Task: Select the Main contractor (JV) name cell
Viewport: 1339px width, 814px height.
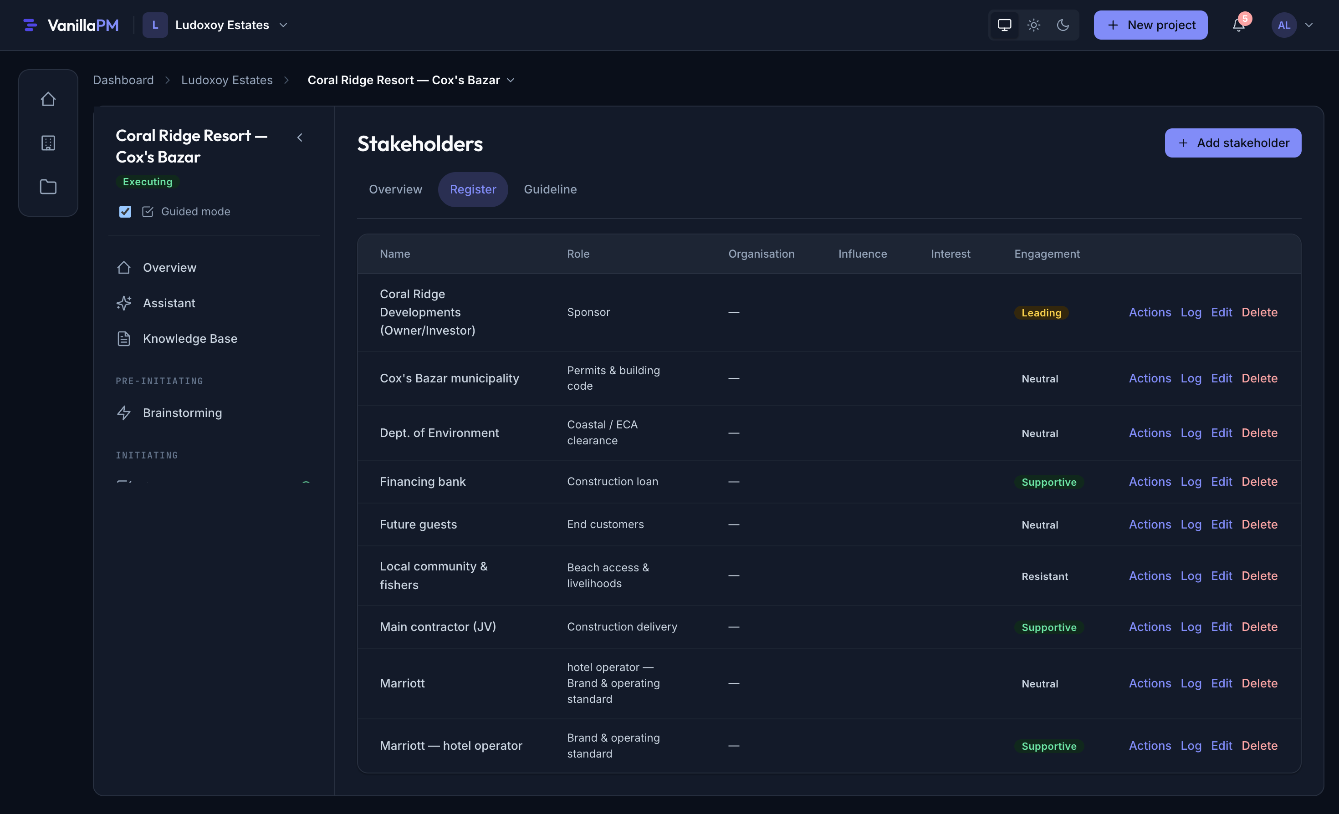Action: click(438, 627)
